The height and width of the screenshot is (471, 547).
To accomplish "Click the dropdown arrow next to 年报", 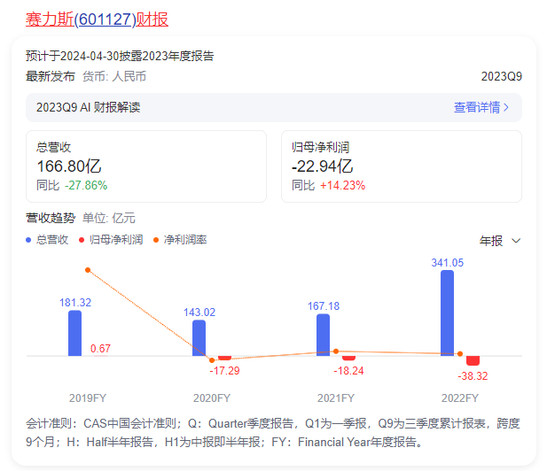I will point(516,241).
